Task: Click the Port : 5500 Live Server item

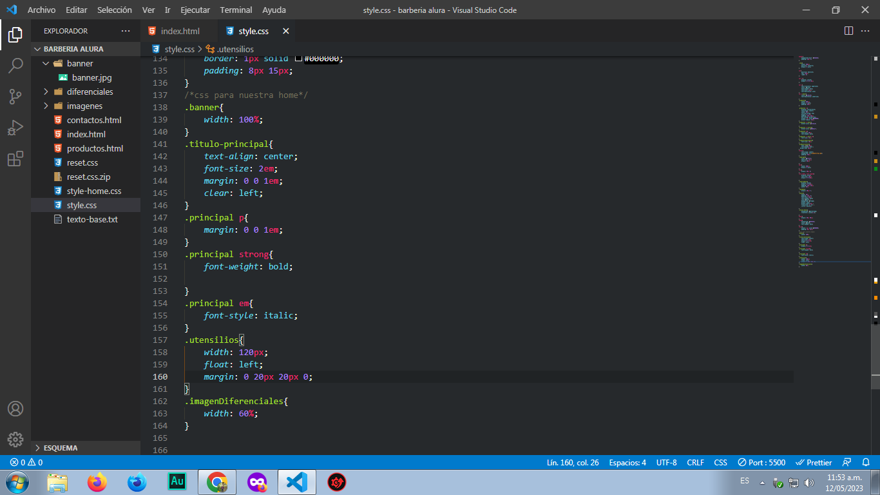Action: [761, 462]
